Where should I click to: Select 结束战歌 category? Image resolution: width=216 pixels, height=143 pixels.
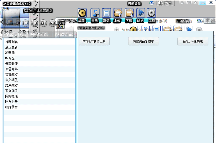pyautogui.click(x=39, y=86)
